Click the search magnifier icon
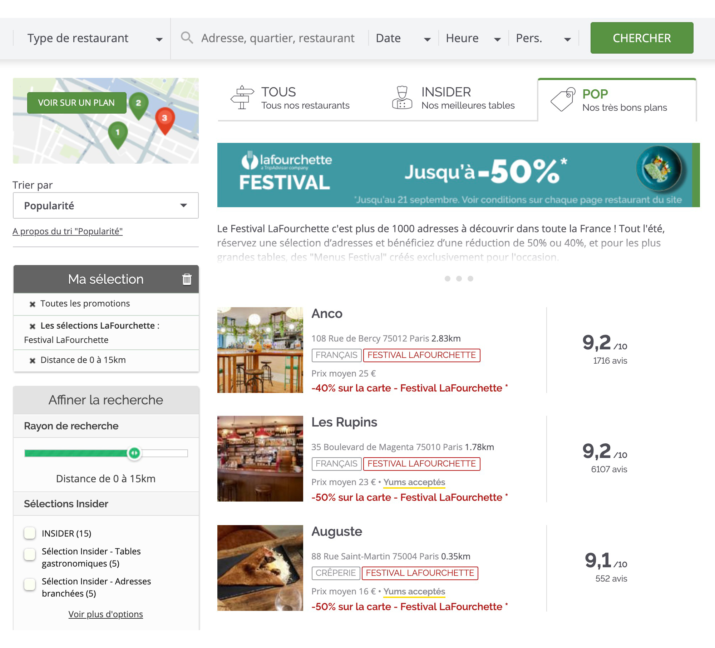The height and width of the screenshot is (648, 715). click(x=187, y=38)
